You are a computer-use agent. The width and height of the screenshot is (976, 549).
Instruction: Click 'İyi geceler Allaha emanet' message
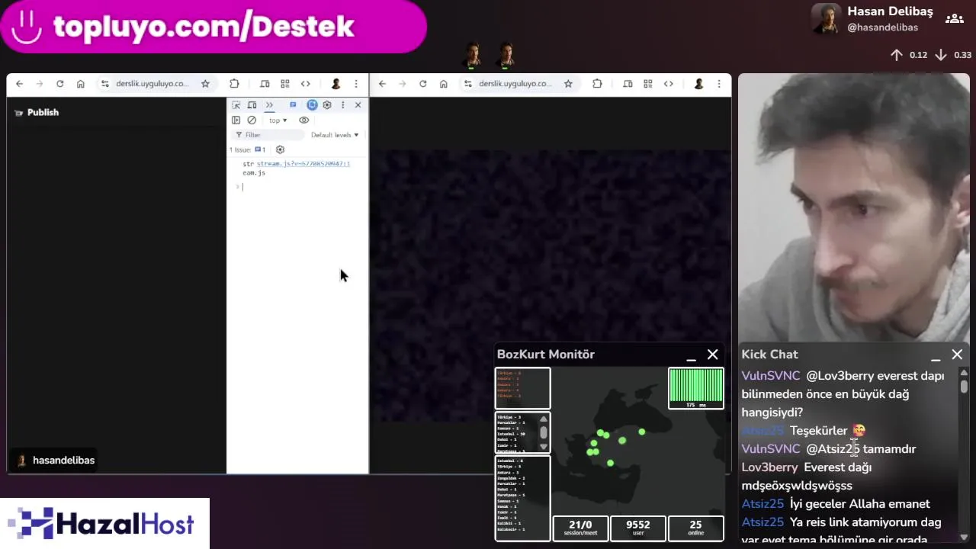860,504
